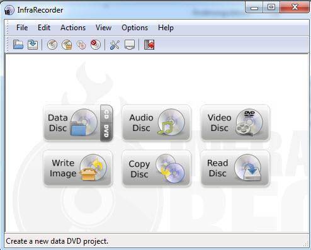Viewport: 311px width, 250px height.
Task: Click the Copy Disc button
Action: click(156, 168)
